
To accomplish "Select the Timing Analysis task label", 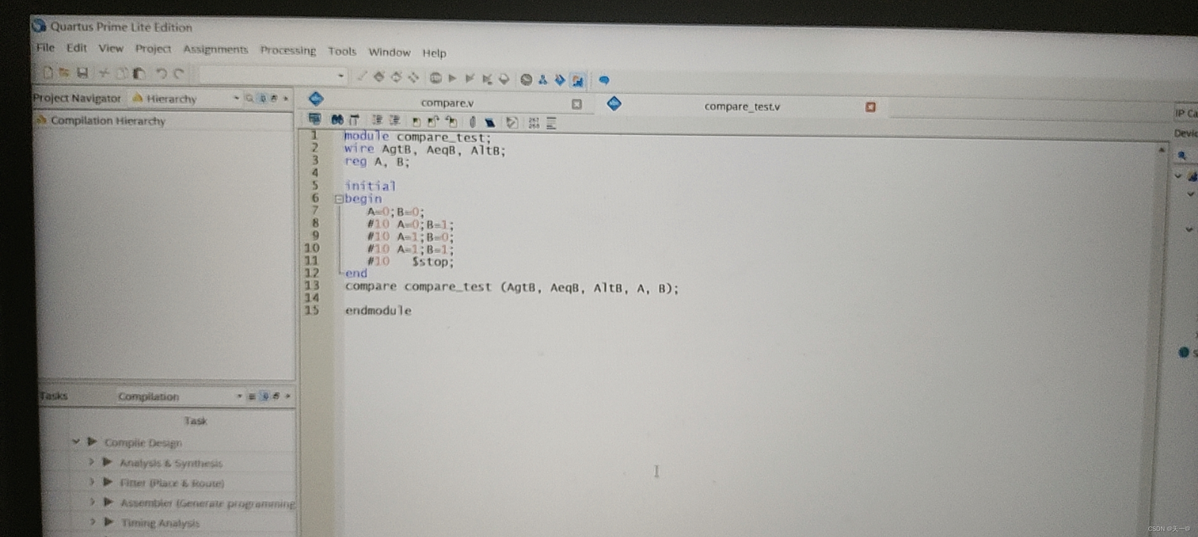I will click(160, 523).
